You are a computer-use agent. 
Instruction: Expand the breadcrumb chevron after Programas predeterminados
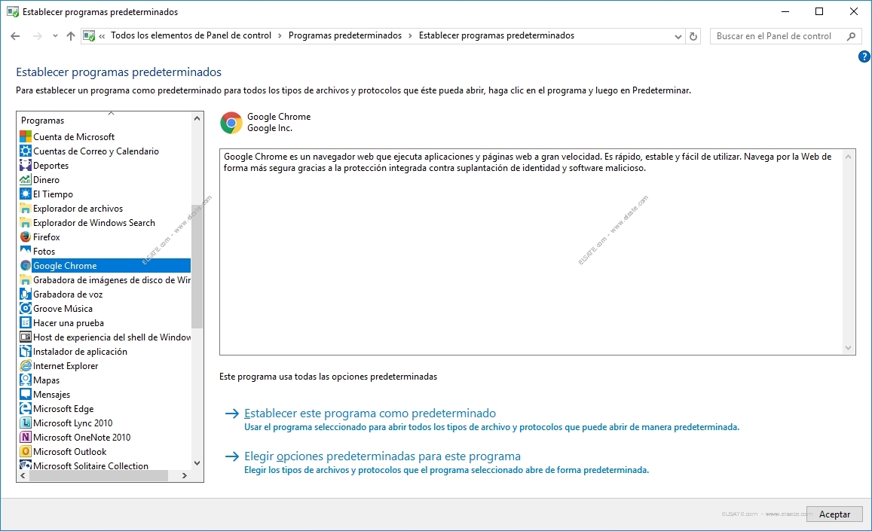411,36
